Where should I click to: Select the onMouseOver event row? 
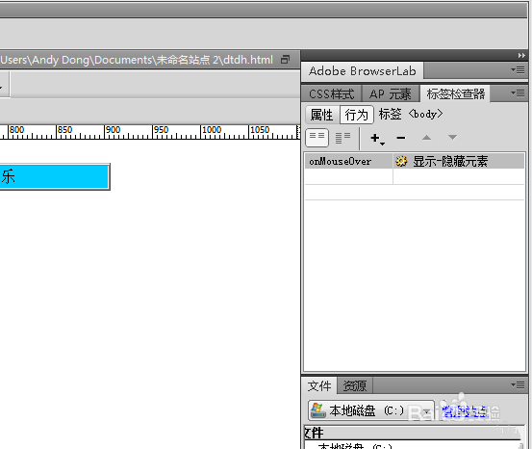point(415,161)
